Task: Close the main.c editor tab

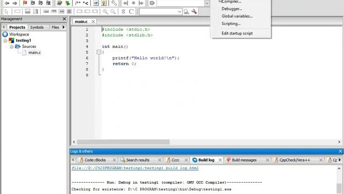Action: coord(93,22)
